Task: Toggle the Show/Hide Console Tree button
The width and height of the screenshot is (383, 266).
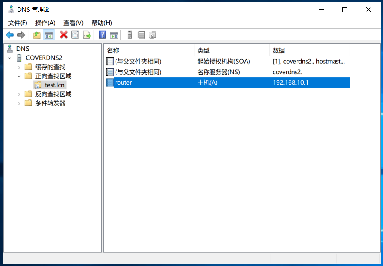Action: coord(49,35)
